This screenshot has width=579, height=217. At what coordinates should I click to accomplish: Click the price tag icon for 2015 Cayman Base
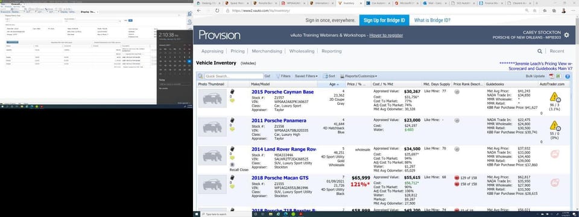(x=232, y=92)
